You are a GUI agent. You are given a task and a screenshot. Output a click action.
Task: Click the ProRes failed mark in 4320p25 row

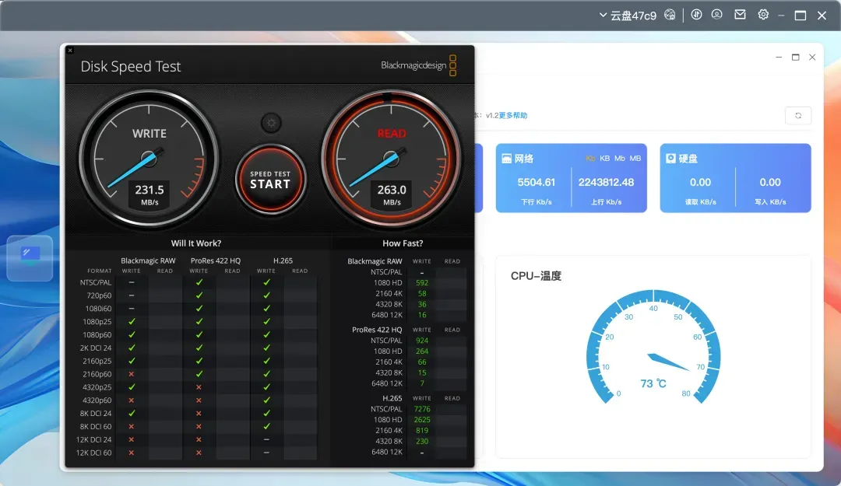[199, 387]
